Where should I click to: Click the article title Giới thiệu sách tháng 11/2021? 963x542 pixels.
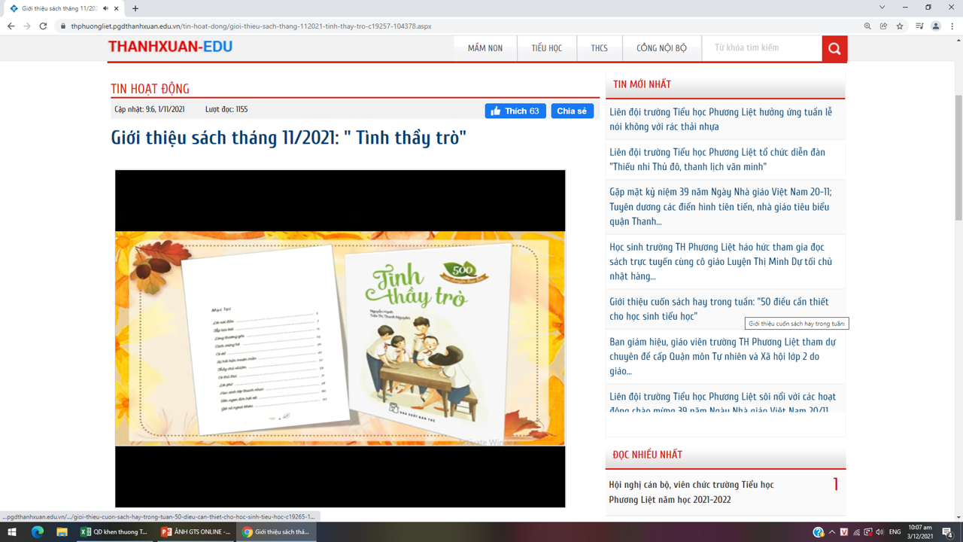click(x=289, y=138)
